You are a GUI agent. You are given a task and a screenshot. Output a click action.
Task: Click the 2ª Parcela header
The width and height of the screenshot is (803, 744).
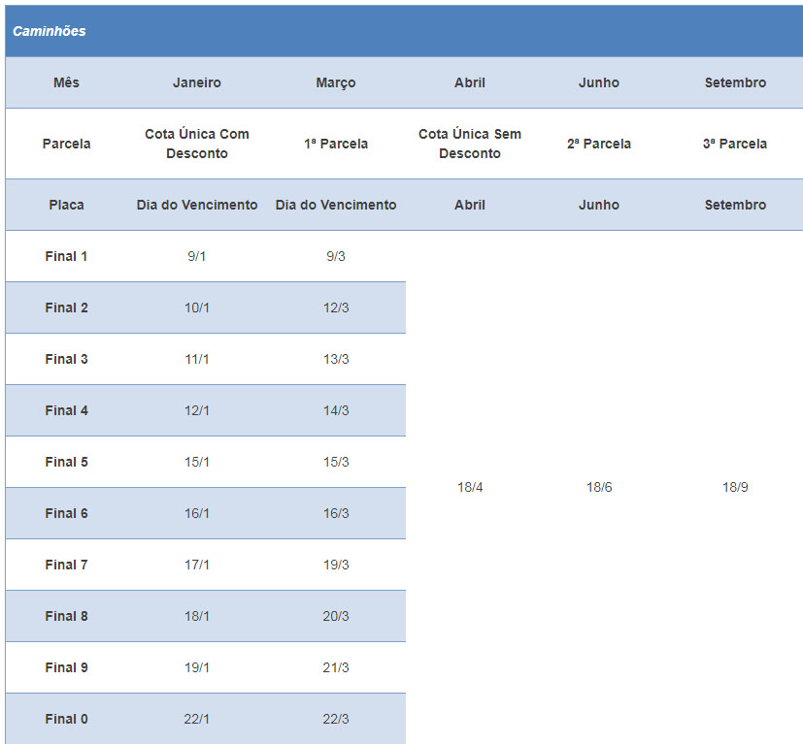(599, 144)
